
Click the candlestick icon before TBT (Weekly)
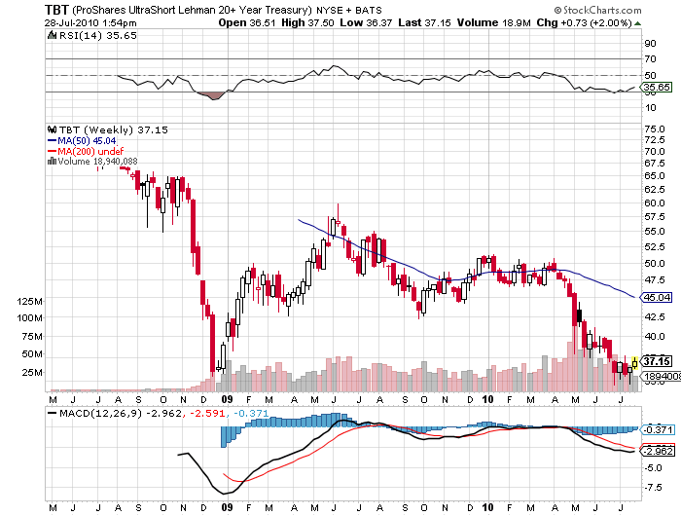[53, 129]
